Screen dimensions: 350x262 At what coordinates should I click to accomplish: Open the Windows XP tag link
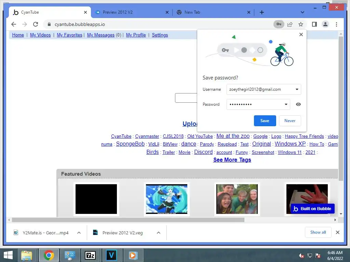pos(290,144)
